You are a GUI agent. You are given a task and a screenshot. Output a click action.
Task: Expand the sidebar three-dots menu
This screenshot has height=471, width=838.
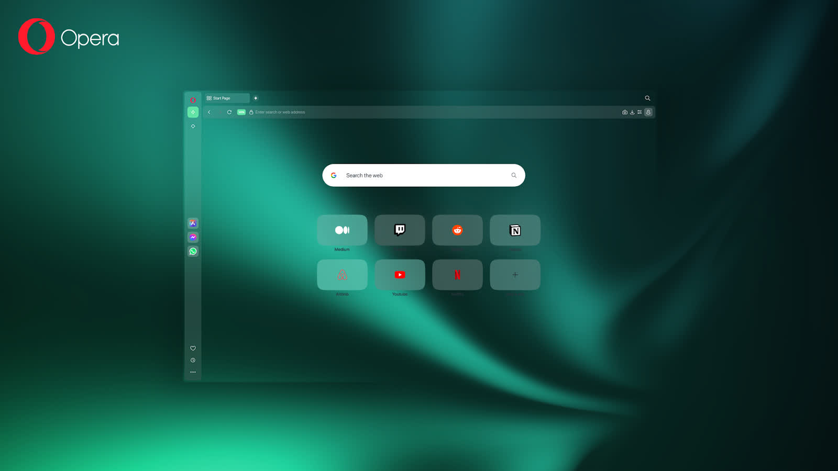[193, 372]
